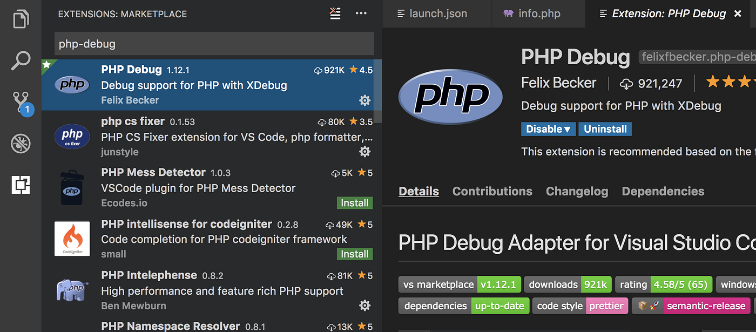Screen dimensions: 756x332
Task: Open the Search view icon
Action: point(21,60)
